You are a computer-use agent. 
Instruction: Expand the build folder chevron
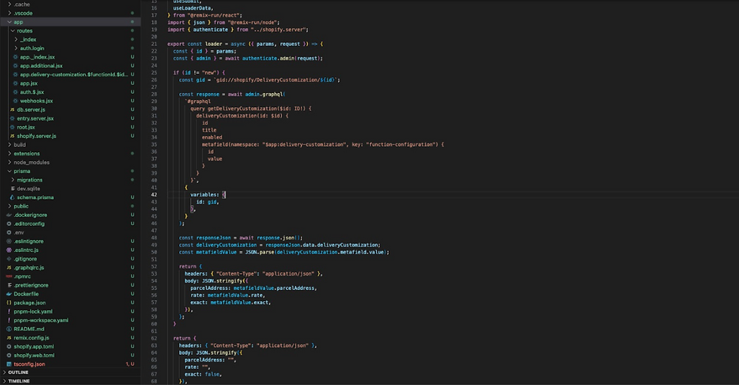click(x=9, y=145)
